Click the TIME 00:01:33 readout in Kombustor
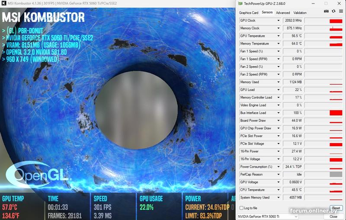346x220 pixels. coord(58,207)
